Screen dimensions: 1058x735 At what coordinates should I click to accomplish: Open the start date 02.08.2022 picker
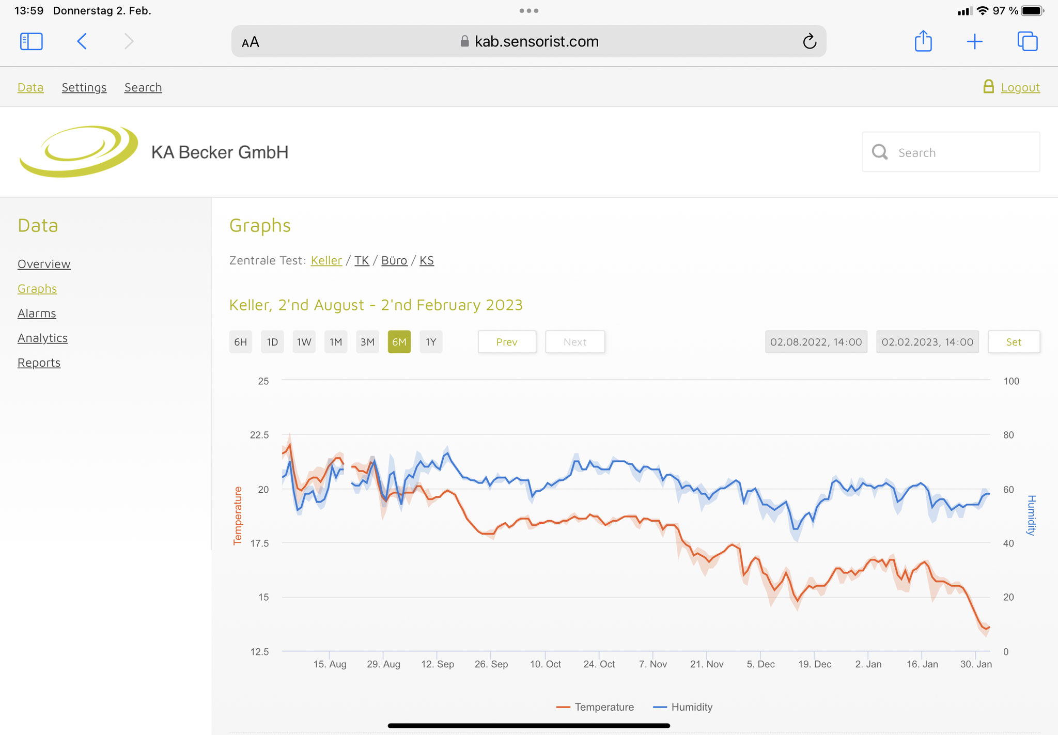pyautogui.click(x=816, y=342)
